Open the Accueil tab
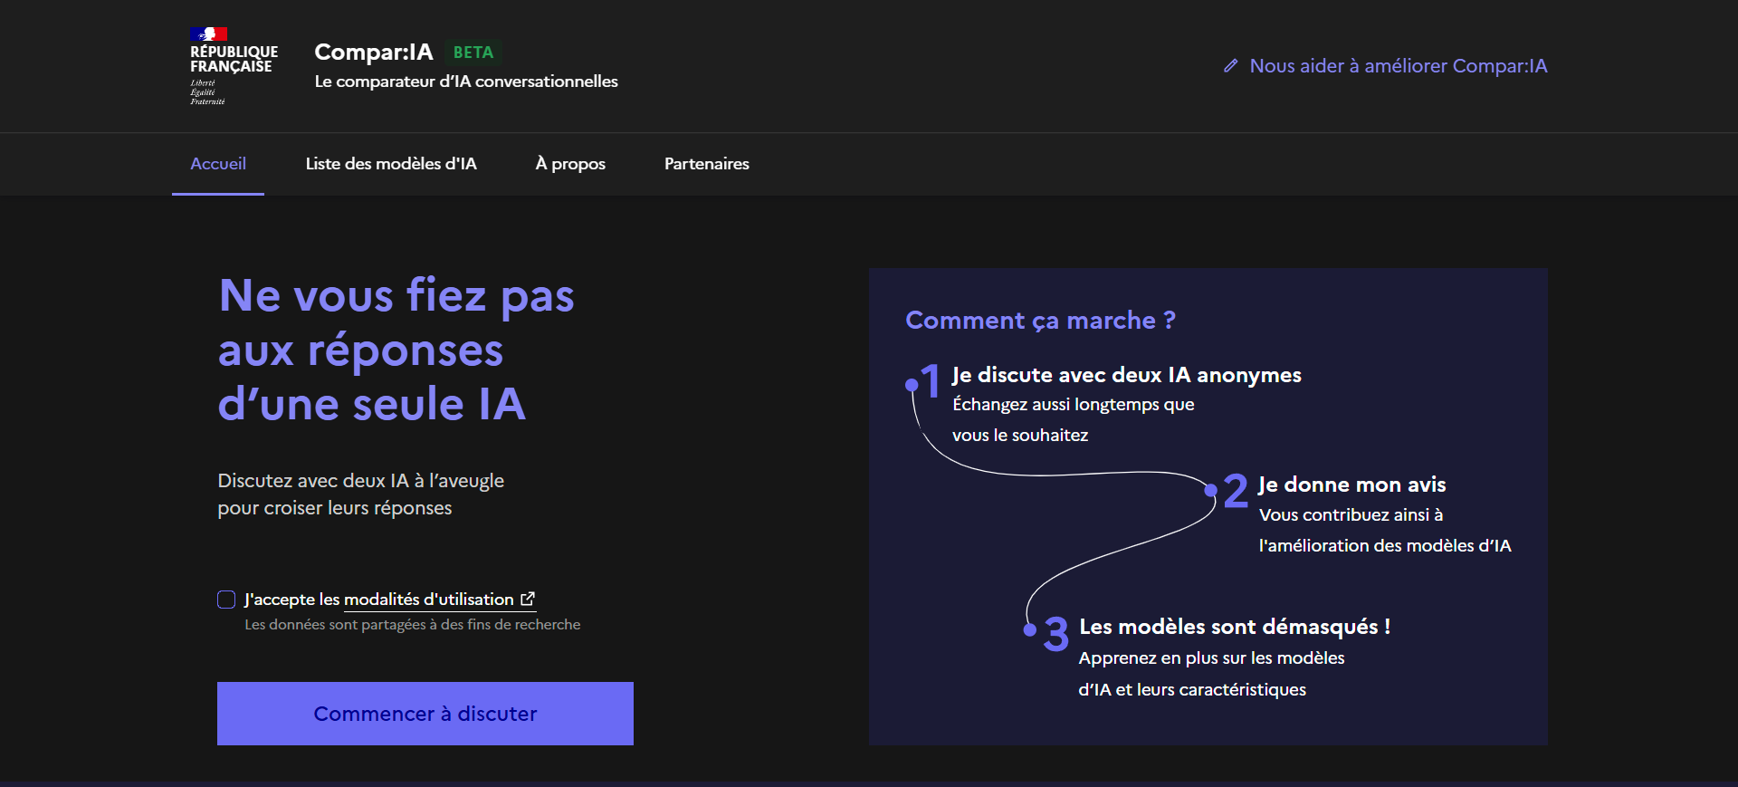 click(x=218, y=164)
